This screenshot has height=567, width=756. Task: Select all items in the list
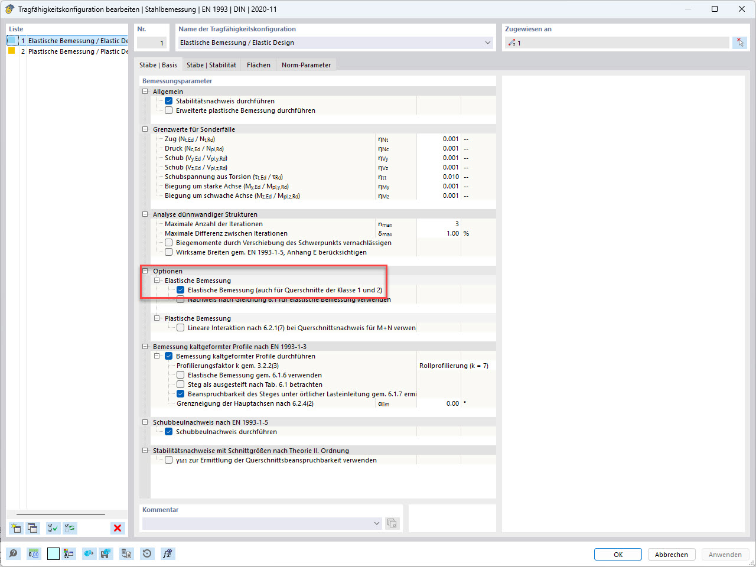coord(53,527)
